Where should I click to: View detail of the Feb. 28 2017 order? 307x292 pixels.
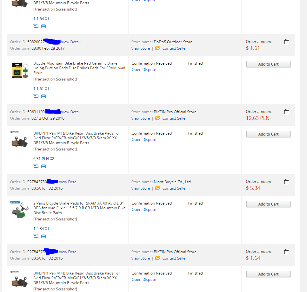[x=71, y=42]
